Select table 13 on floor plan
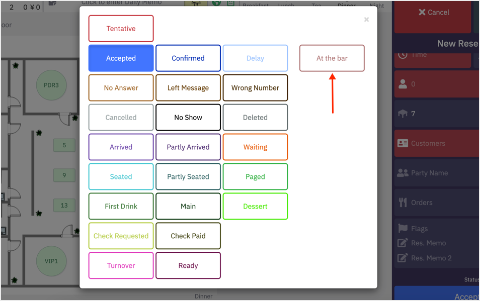This screenshot has width=480, height=301. click(64, 206)
